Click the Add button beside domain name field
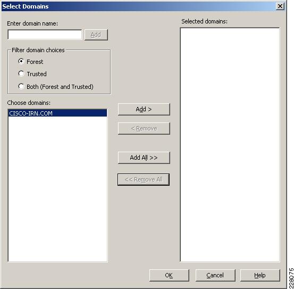Viewport: 294px width, 289px height. (x=96, y=35)
